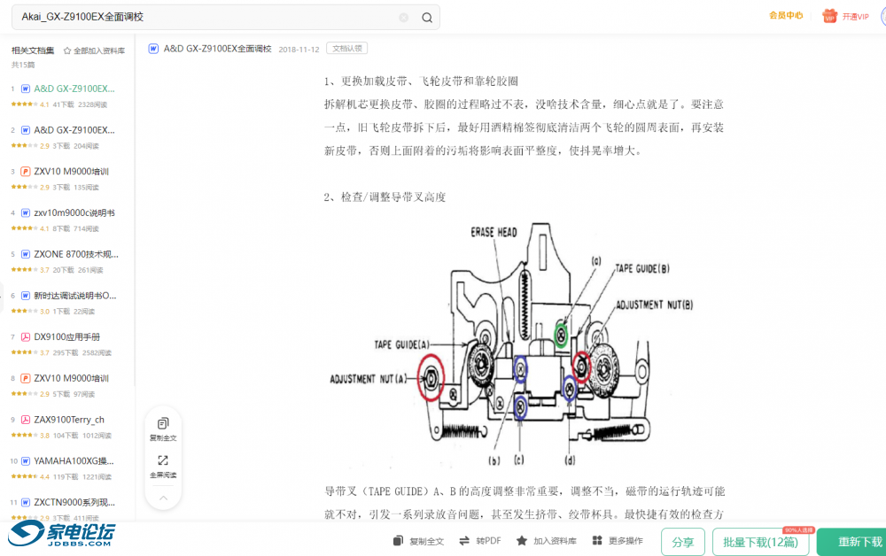Open ZXV10 M9000培训 with 135 reads
Image resolution: width=886 pixels, height=556 pixels.
pos(71,171)
